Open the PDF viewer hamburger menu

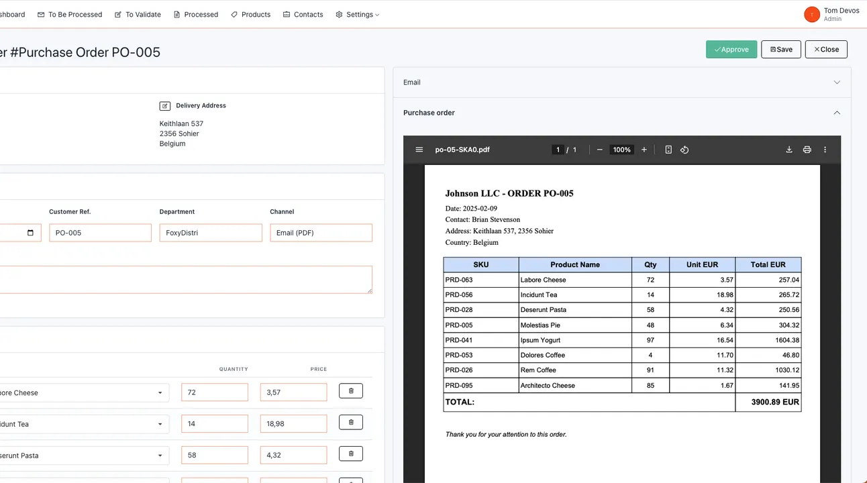click(419, 150)
